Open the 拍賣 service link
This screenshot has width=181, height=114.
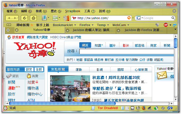[31, 82]
